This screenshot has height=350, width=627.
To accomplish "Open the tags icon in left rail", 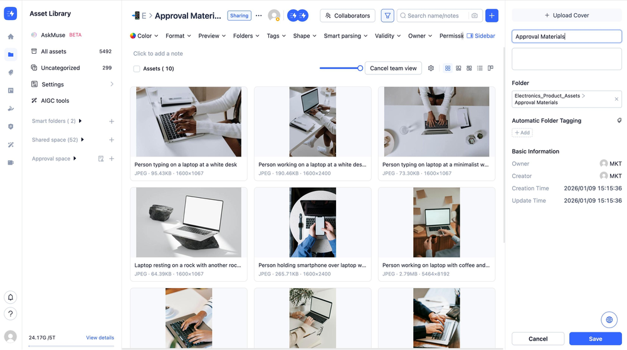I will pos(11,73).
